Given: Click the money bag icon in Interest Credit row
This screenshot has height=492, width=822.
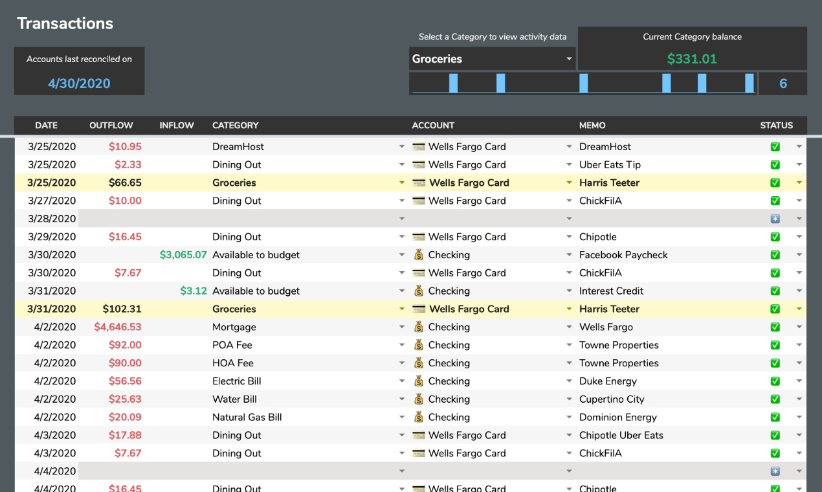Looking at the screenshot, I should (419, 291).
